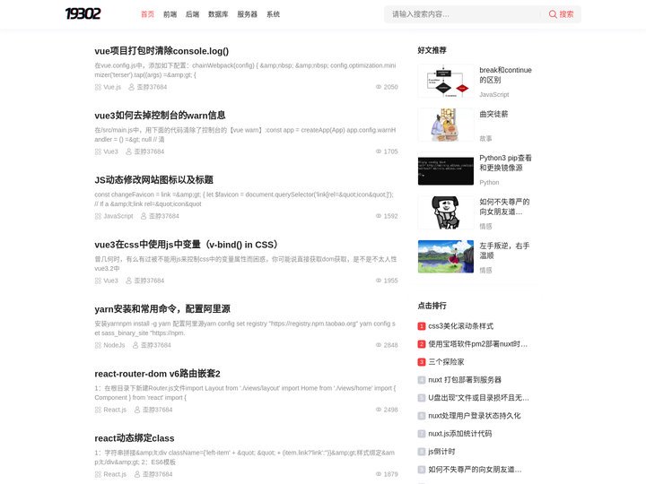Open the 曲突徙薪 story thumbnail
The image size is (646, 484).
coord(446,125)
